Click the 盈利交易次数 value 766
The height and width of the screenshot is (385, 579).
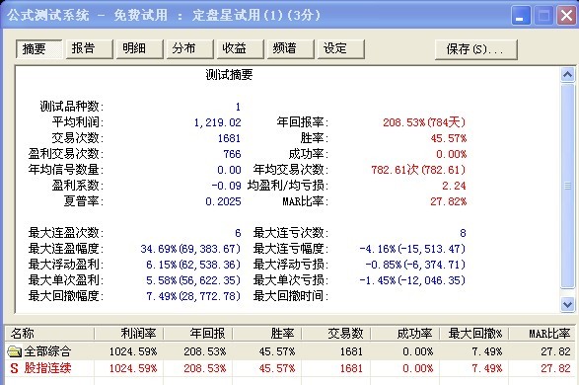pos(232,154)
